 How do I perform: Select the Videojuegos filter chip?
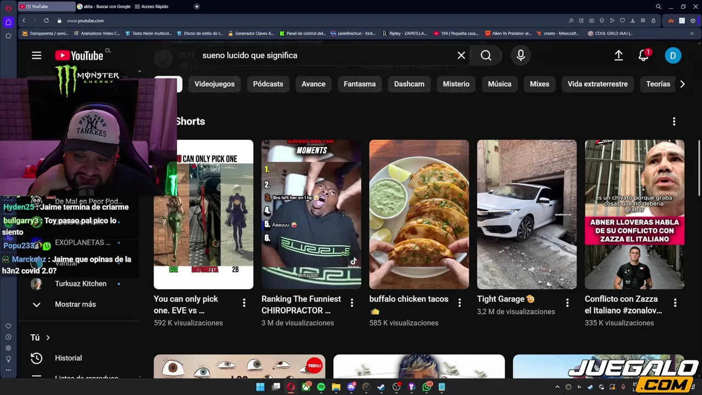(x=214, y=84)
